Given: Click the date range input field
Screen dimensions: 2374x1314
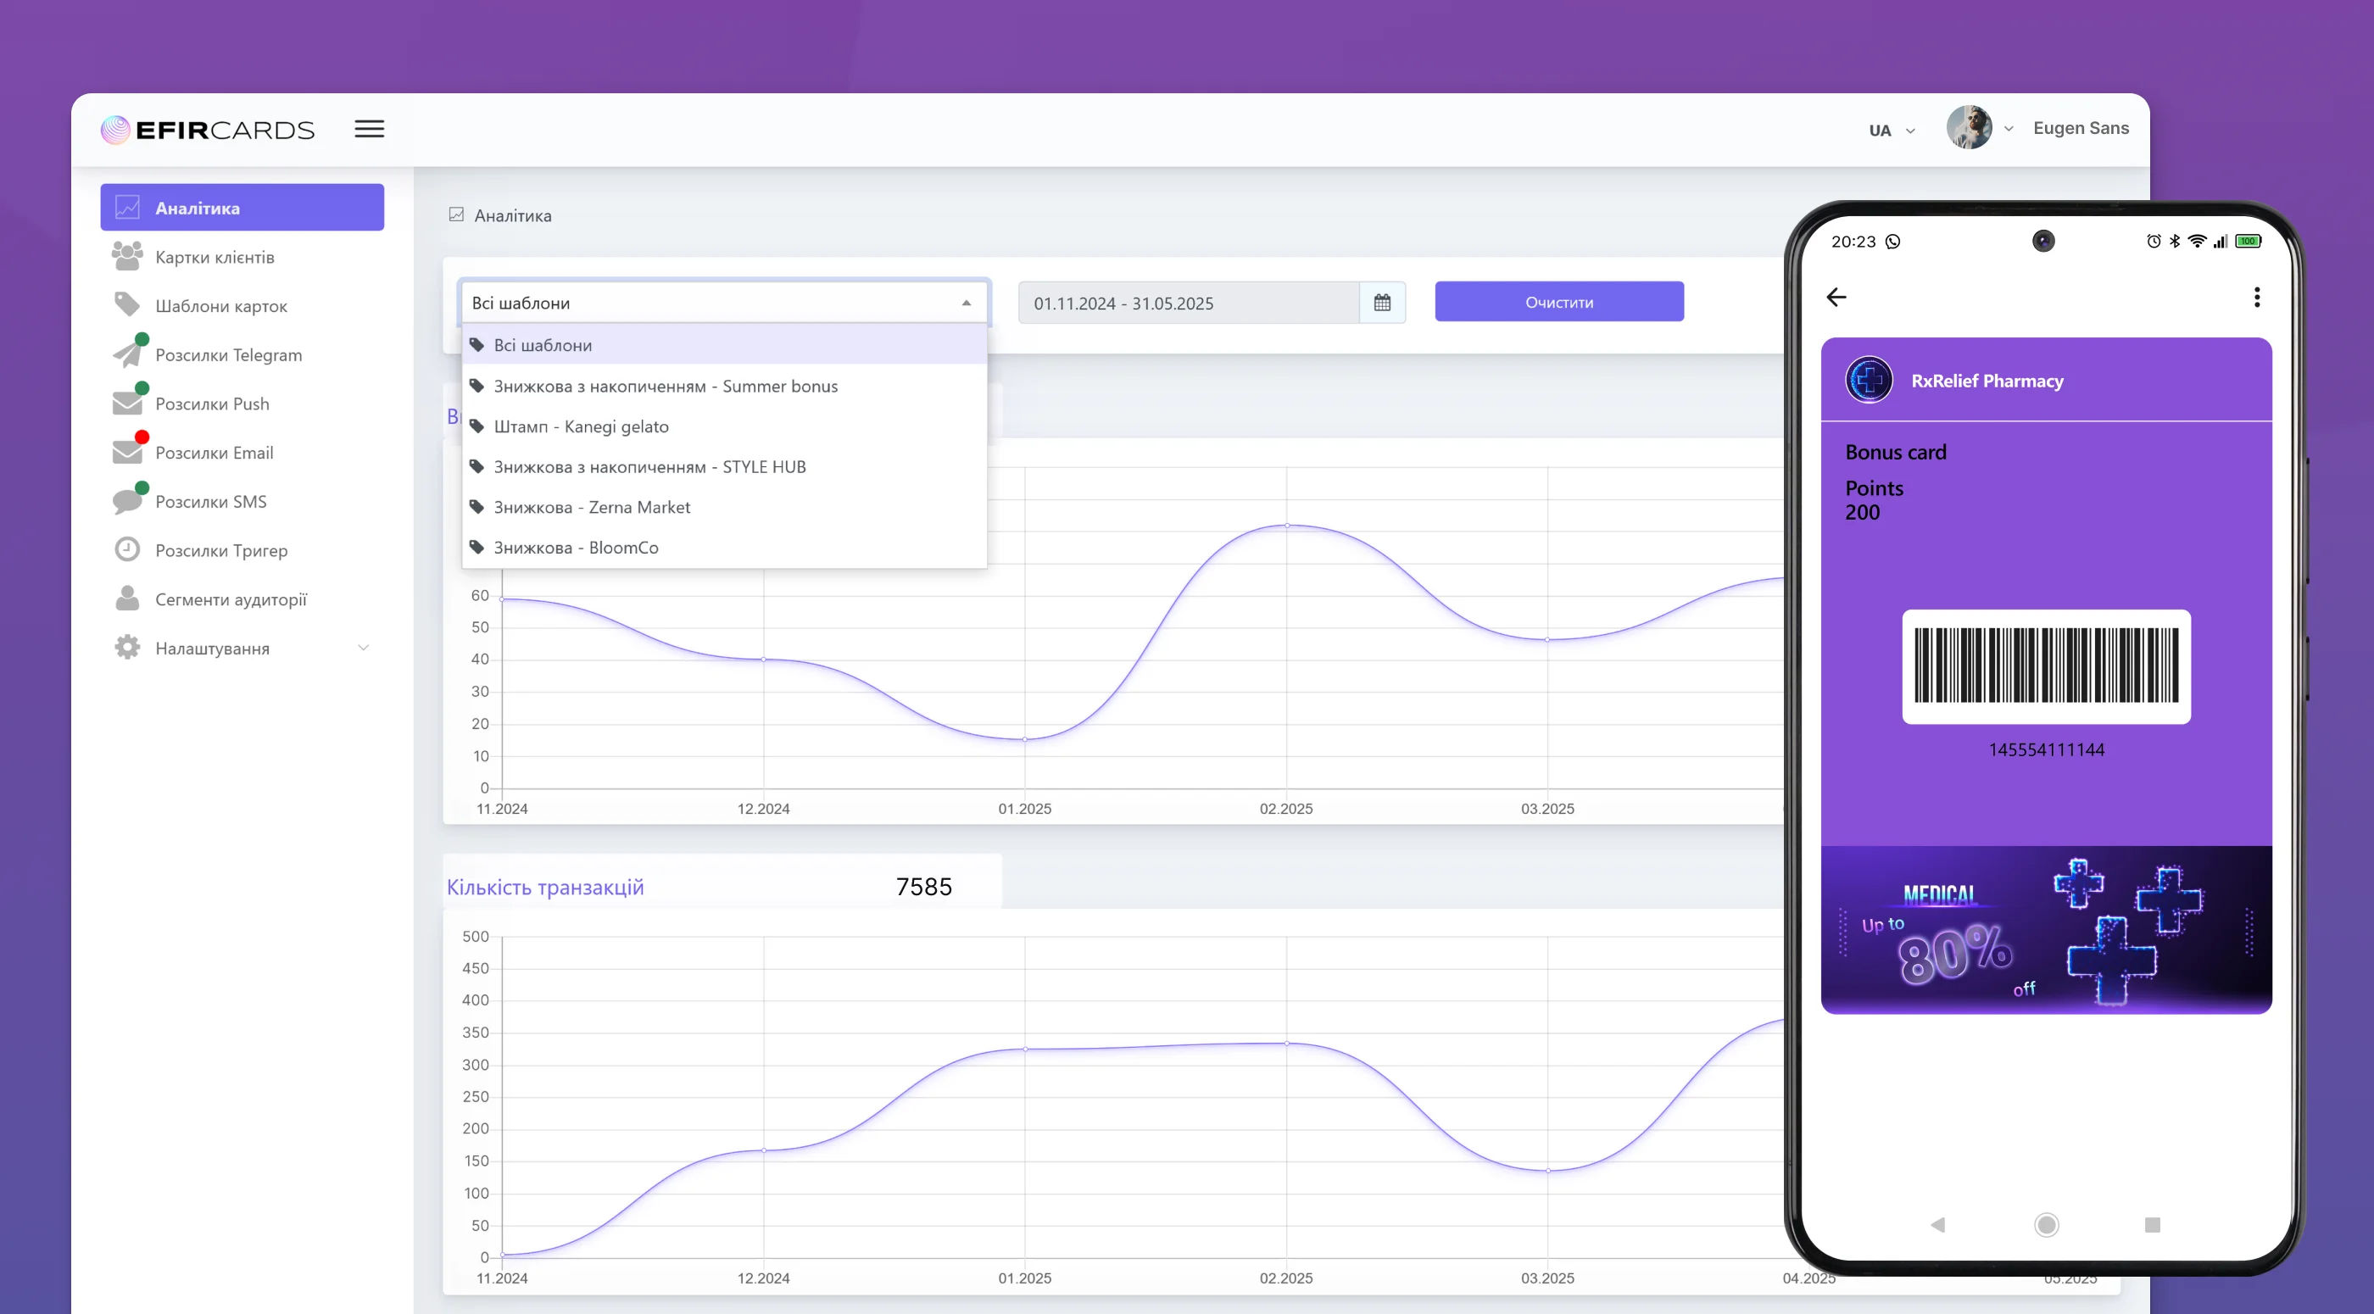Looking at the screenshot, I should 1188,303.
